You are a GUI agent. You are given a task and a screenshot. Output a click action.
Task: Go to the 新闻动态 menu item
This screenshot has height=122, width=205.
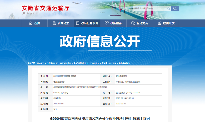point(63,23)
